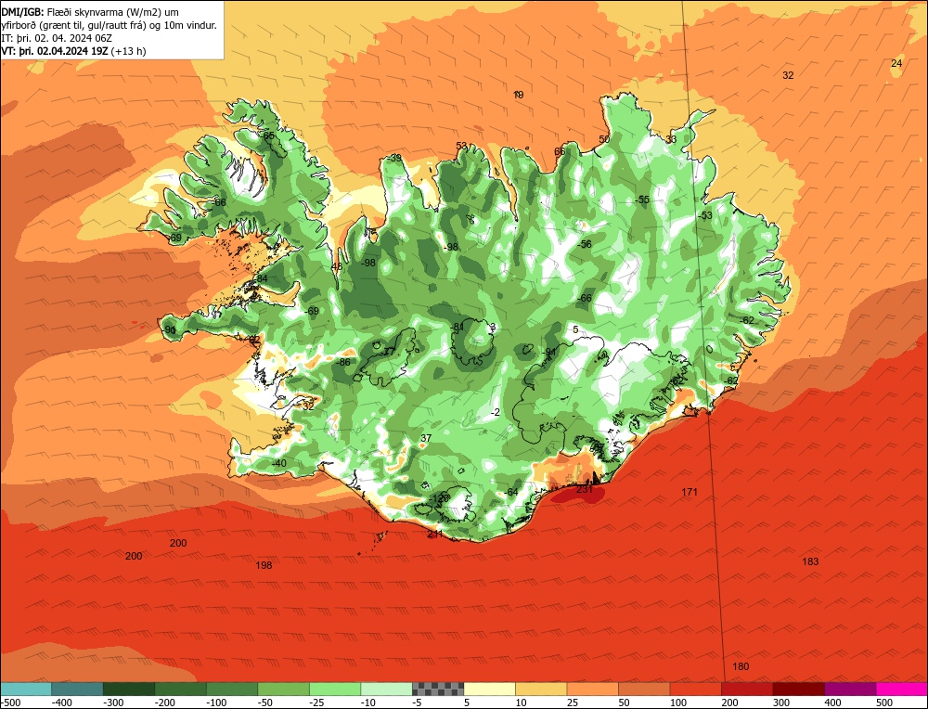The image size is (928, 709).
Task: Click the '-53' value in east Iceland
Action: [x=705, y=216]
